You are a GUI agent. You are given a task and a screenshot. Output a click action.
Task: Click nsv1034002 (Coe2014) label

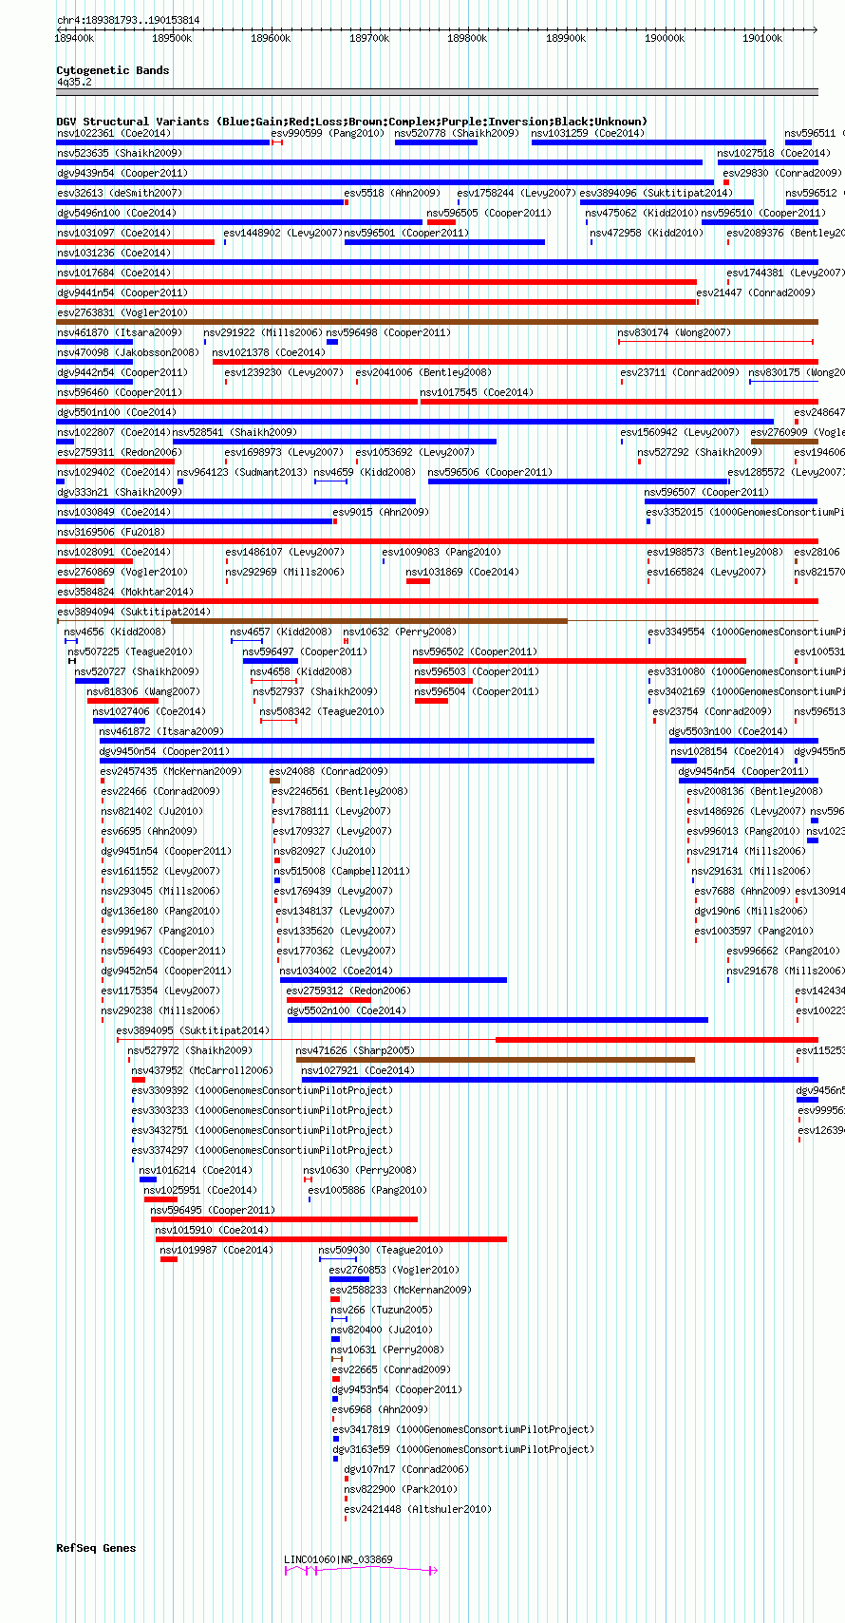336,971
